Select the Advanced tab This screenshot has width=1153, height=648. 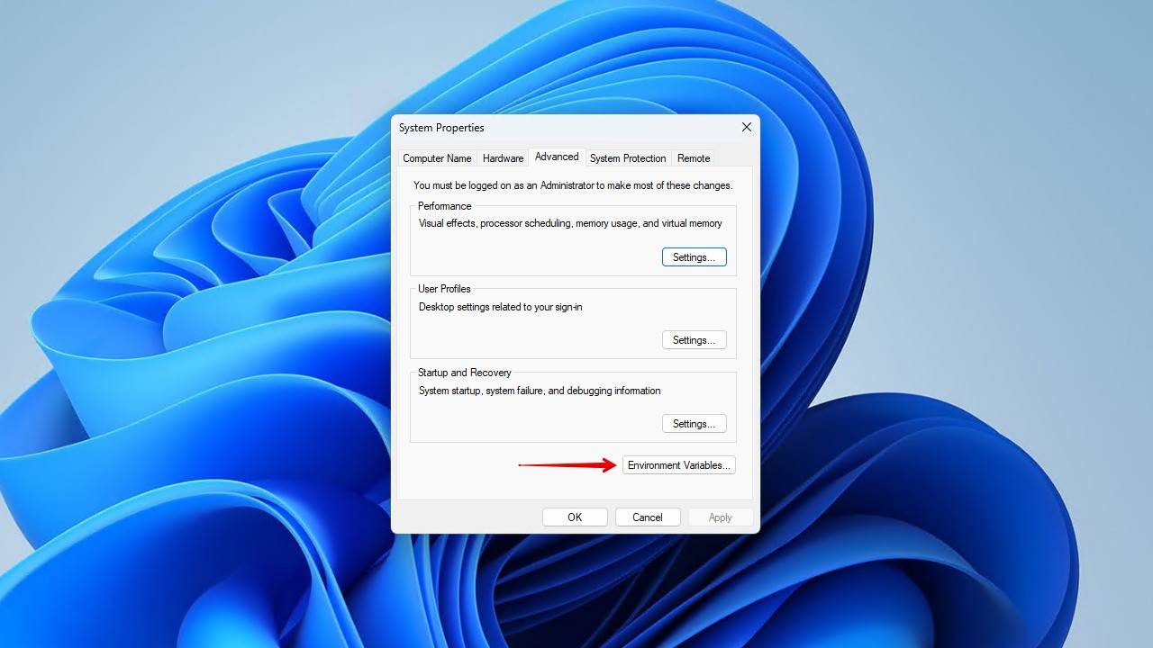click(x=557, y=157)
